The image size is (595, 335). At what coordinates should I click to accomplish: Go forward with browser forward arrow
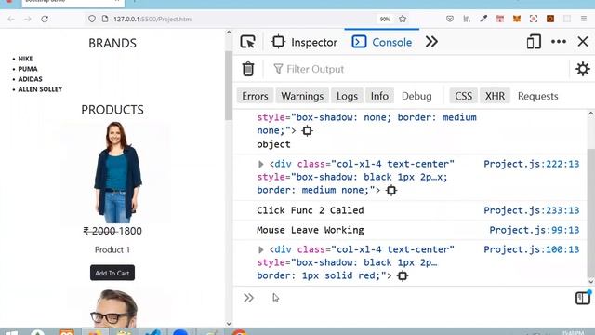coord(27,19)
